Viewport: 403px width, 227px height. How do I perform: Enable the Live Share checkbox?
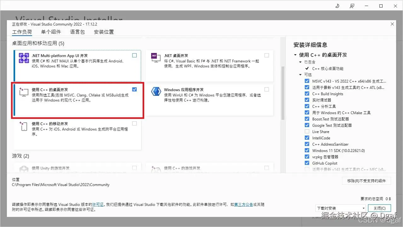click(307, 131)
